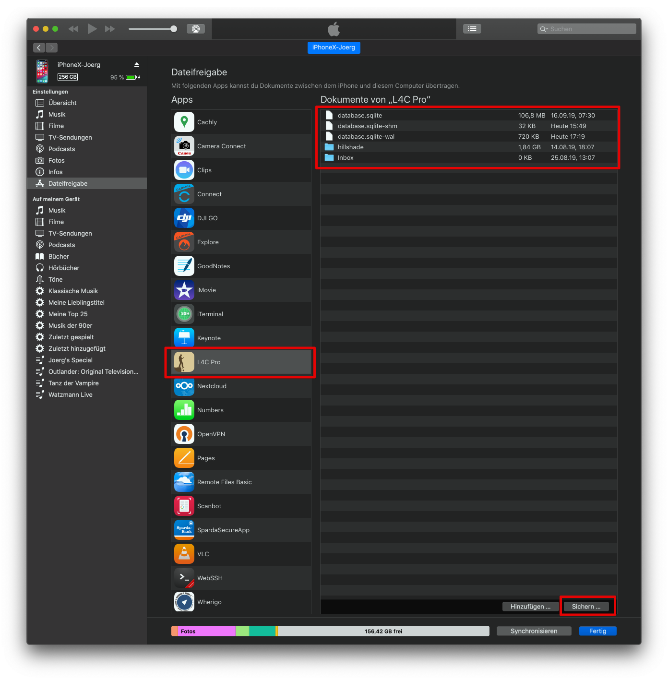Open Töne on the device

pyautogui.click(x=87, y=279)
